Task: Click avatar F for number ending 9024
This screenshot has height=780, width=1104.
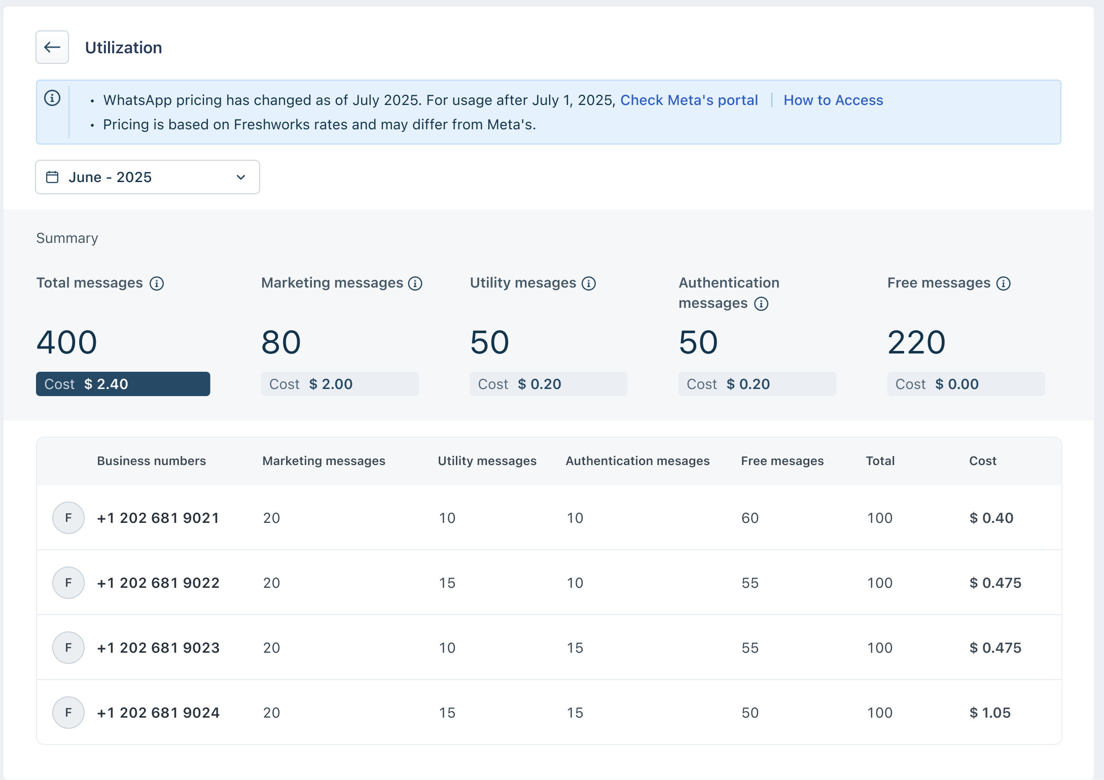Action: (x=68, y=713)
